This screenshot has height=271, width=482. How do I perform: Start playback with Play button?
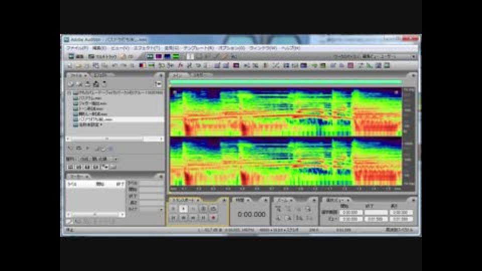[x=183, y=209]
